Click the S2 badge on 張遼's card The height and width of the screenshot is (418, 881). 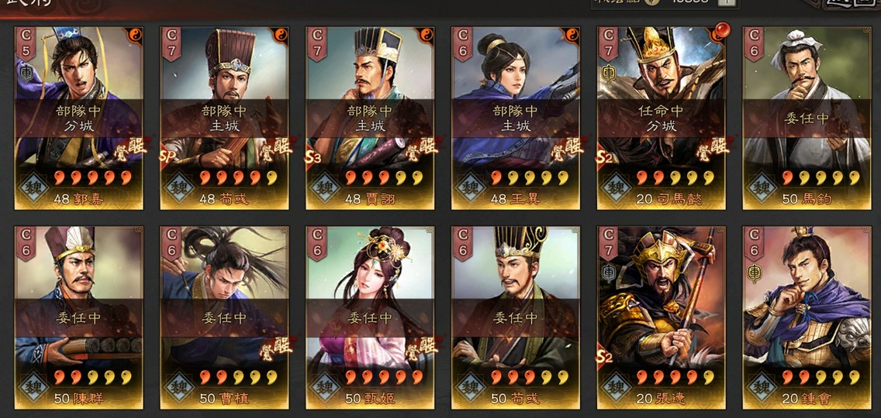point(605,358)
